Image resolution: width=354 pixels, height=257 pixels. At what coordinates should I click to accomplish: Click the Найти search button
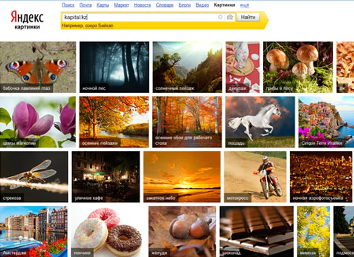[248, 17]
